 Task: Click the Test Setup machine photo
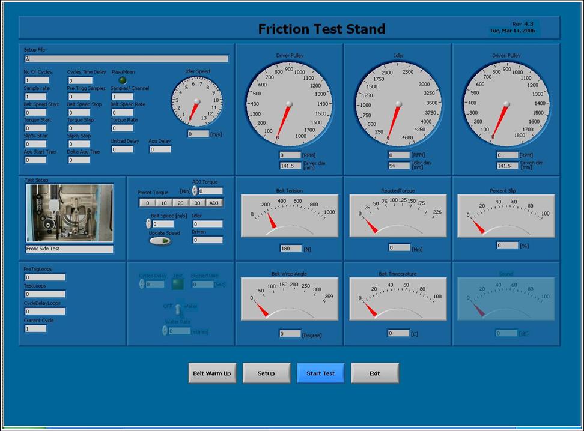coord(69,213)
